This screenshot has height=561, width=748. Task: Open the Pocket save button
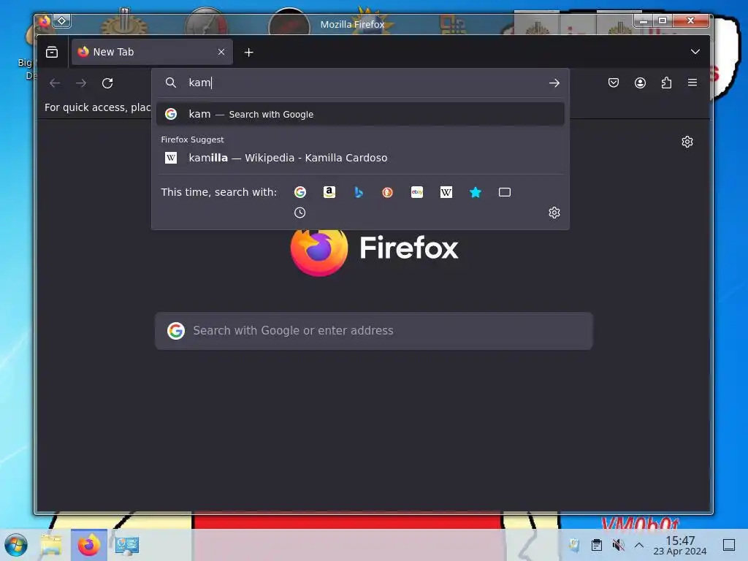[x=614, y=83]
